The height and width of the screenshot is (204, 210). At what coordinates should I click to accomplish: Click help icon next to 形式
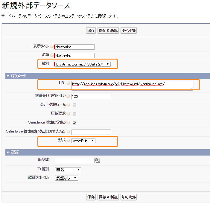click(x=68, y=140)
